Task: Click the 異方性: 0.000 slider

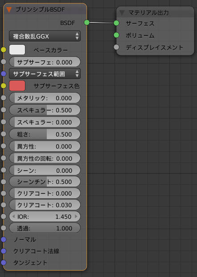Action: point(45,146)
